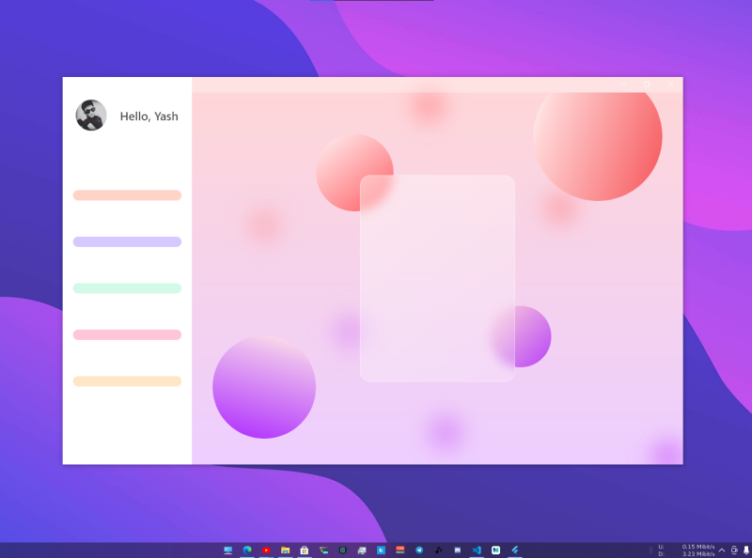The height and width of the screenshot is (558, 752).
Task: Open Notion from the taskbar
Action: click(493, 550)
